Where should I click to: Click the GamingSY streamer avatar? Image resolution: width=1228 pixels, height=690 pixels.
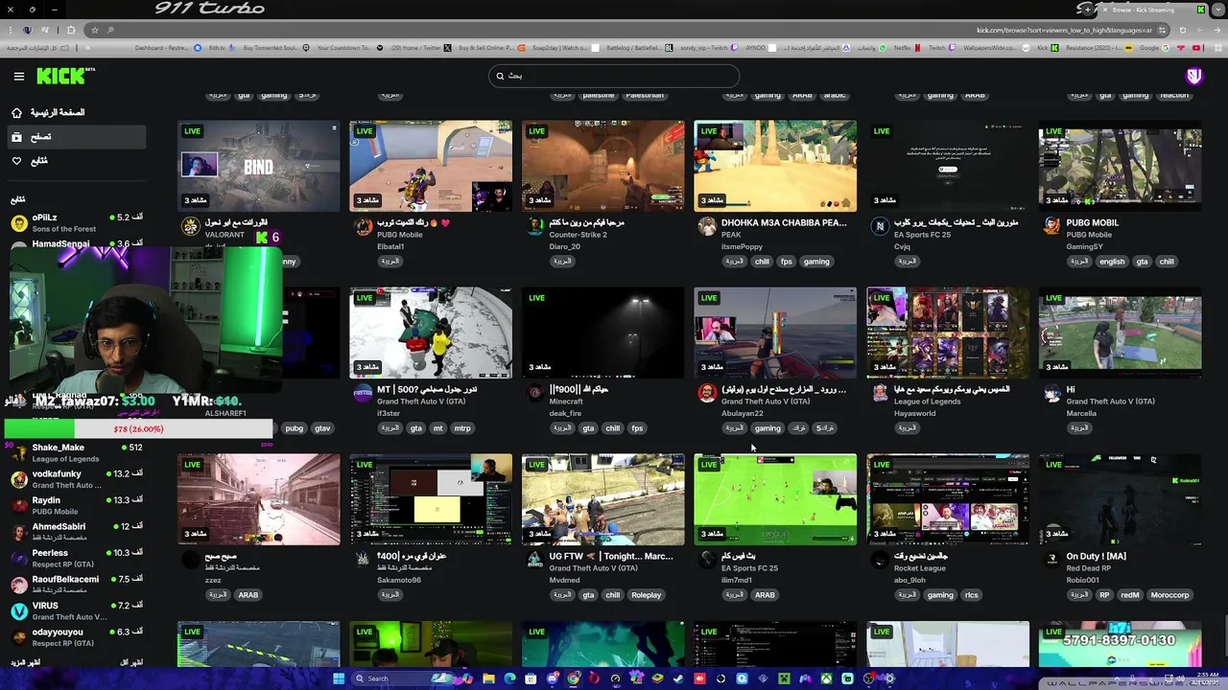(1052, 226)
